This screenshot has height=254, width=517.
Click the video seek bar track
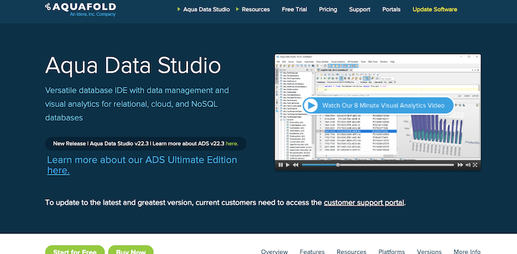click(x=378, y=165)
